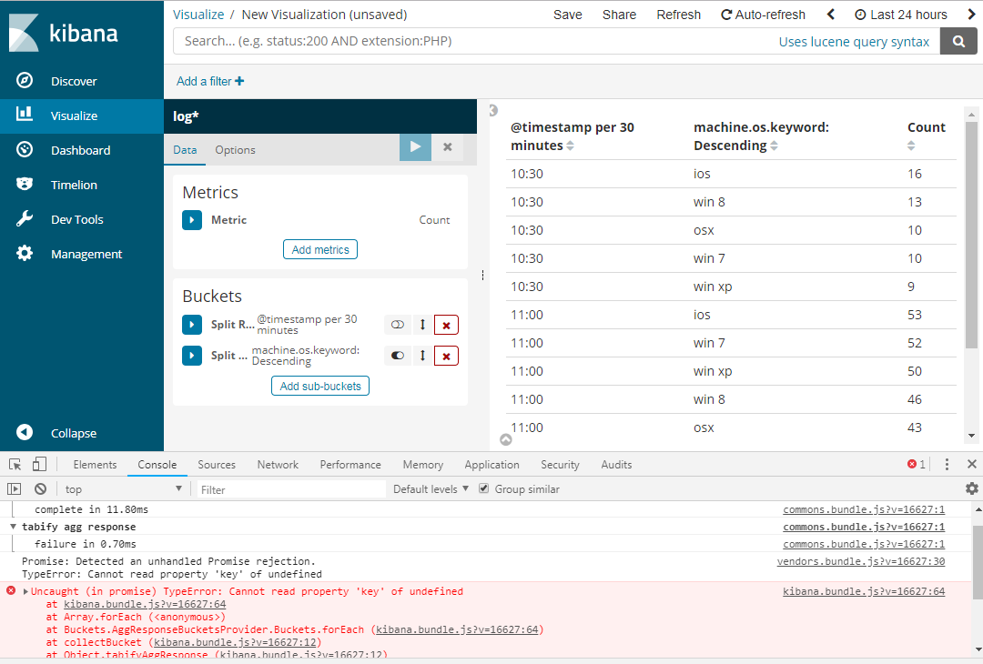Open the Elements DevTools tab

[95, 464]
